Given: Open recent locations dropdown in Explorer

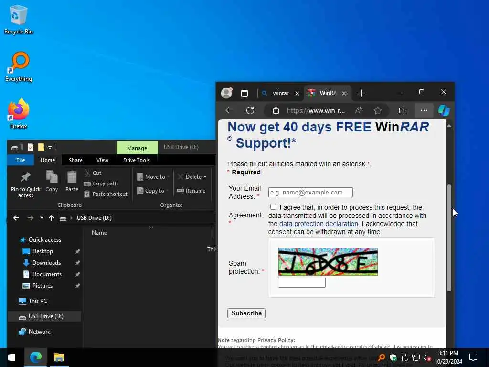Looking at the screenshot, I should click(x=42, y=218).
